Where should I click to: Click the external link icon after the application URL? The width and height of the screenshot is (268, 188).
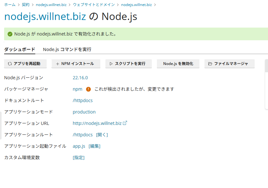pos(125,123)
